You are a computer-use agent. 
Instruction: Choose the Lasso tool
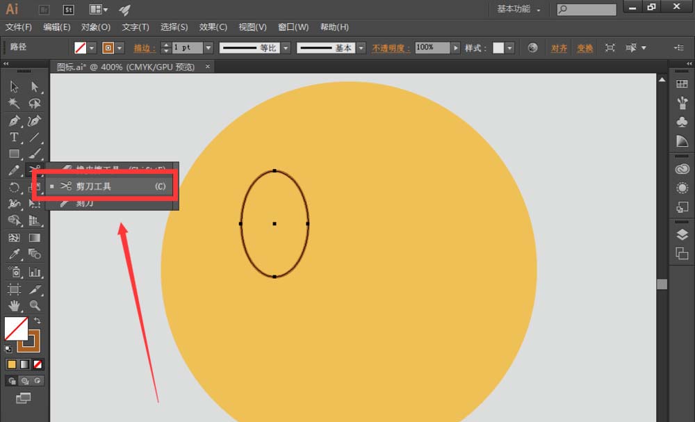35,104
